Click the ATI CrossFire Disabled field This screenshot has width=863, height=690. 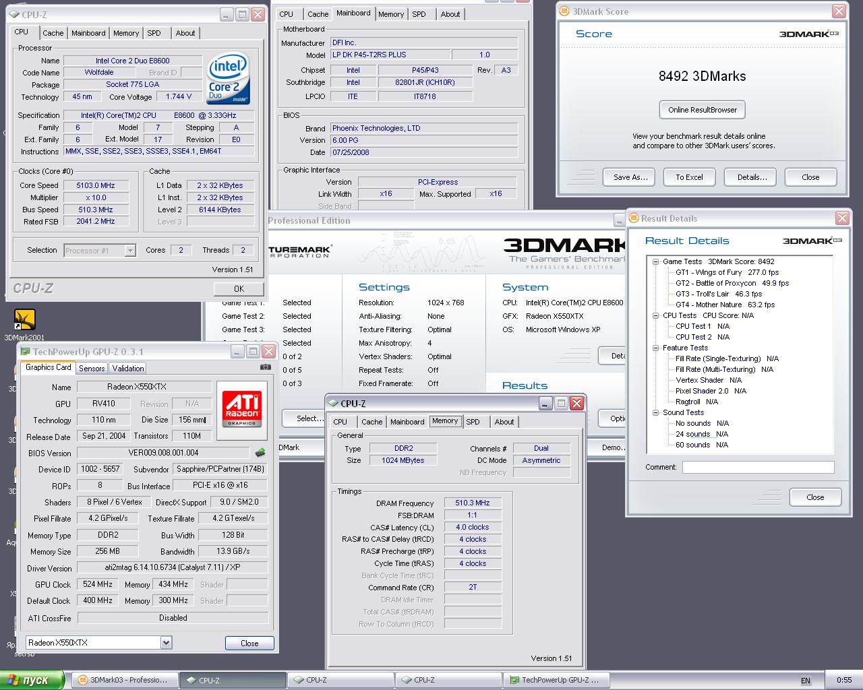tap(173, 618)
